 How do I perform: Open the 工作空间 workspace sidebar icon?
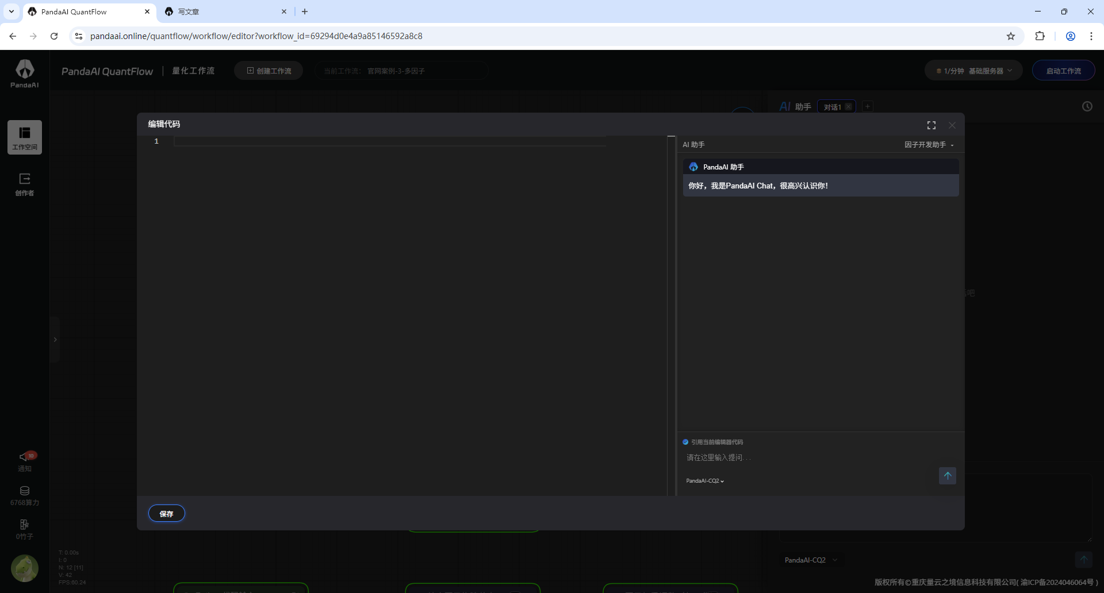pos(25,137)
